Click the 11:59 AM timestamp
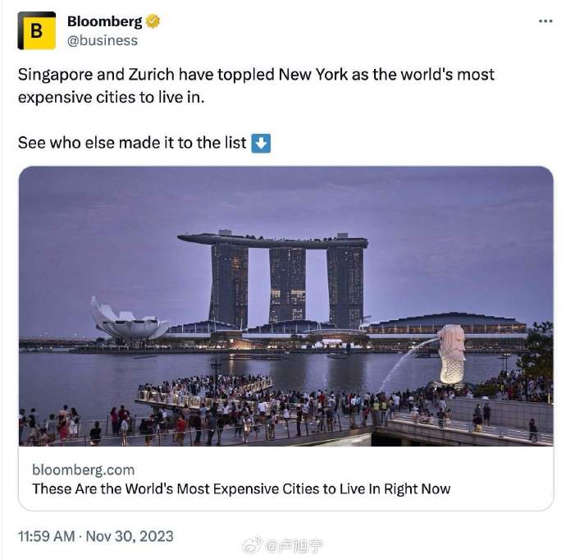Image resolution: width=566 pixels, height=559 pixels. click(x=47, y=536)
